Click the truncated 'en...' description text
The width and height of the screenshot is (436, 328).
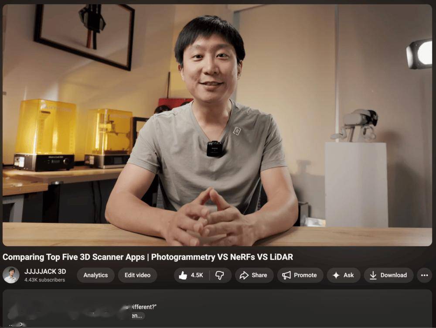tap(138, 315)
